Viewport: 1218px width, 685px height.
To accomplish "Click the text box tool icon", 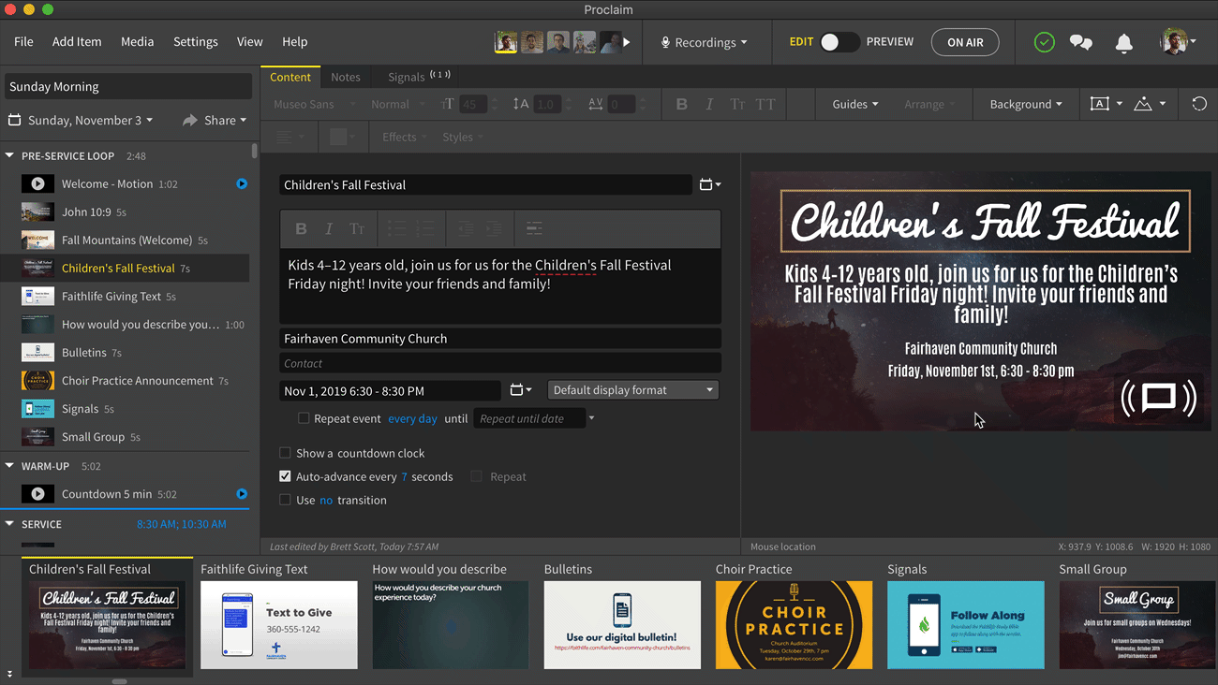I will (x=1100, y=104).
